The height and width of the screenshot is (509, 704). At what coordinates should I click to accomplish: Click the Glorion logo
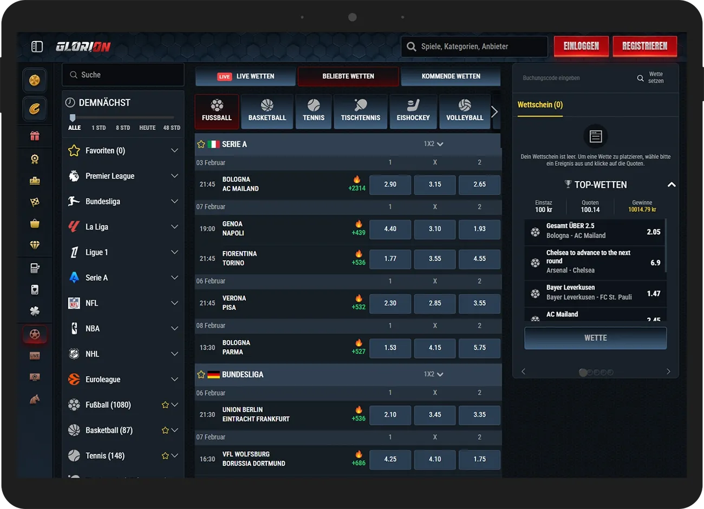pos(83,47)
